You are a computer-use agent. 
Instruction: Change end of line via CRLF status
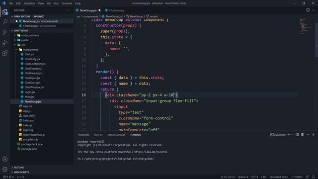(x=264, y=177)
